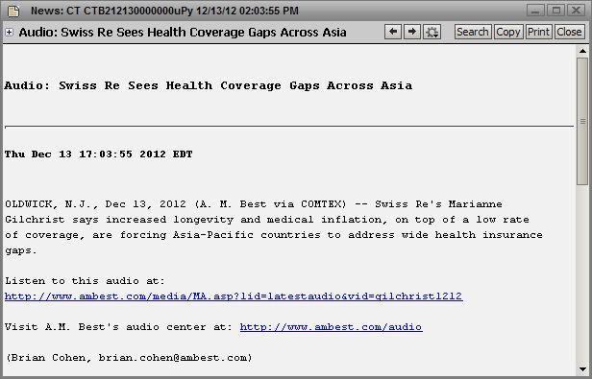Click the 'Visit A.M. Best's audio center at:' text
Screen dimensions: 592x379
click(x=119, y=327)
